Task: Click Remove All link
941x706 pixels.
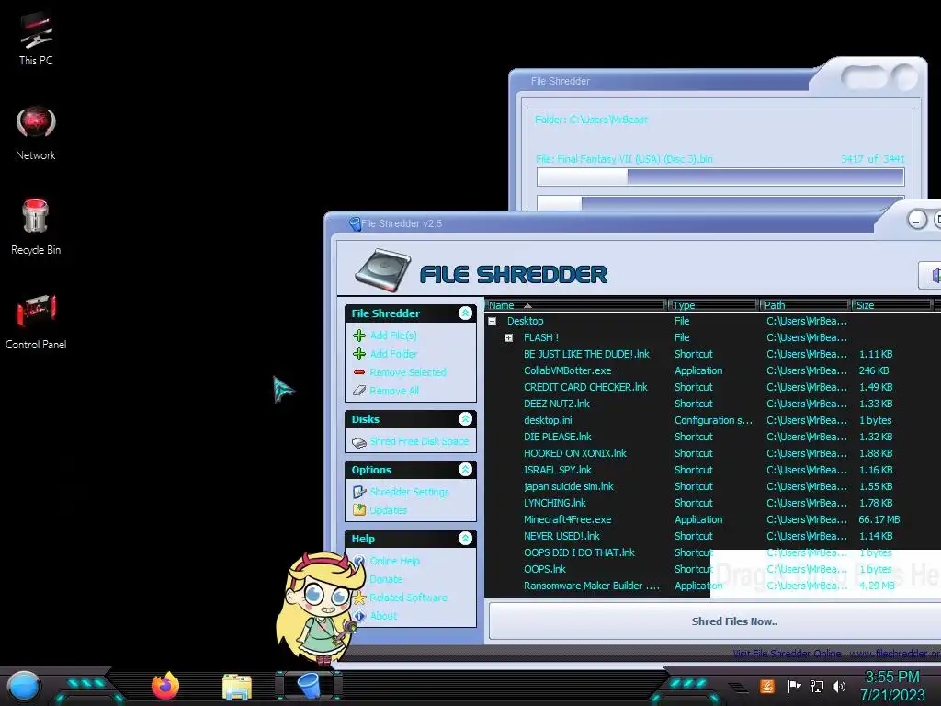Action: click(394, 391)
